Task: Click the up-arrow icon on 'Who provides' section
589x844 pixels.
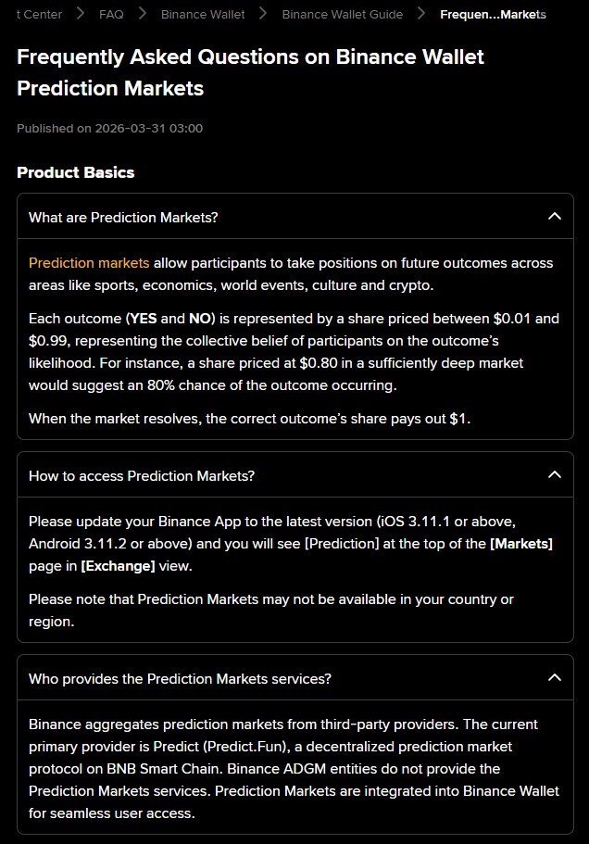Action: (555, 678)
